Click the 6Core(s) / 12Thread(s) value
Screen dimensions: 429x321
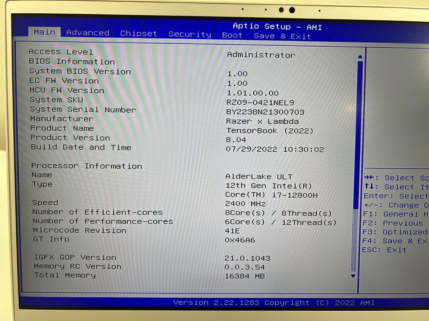point(280,222)
